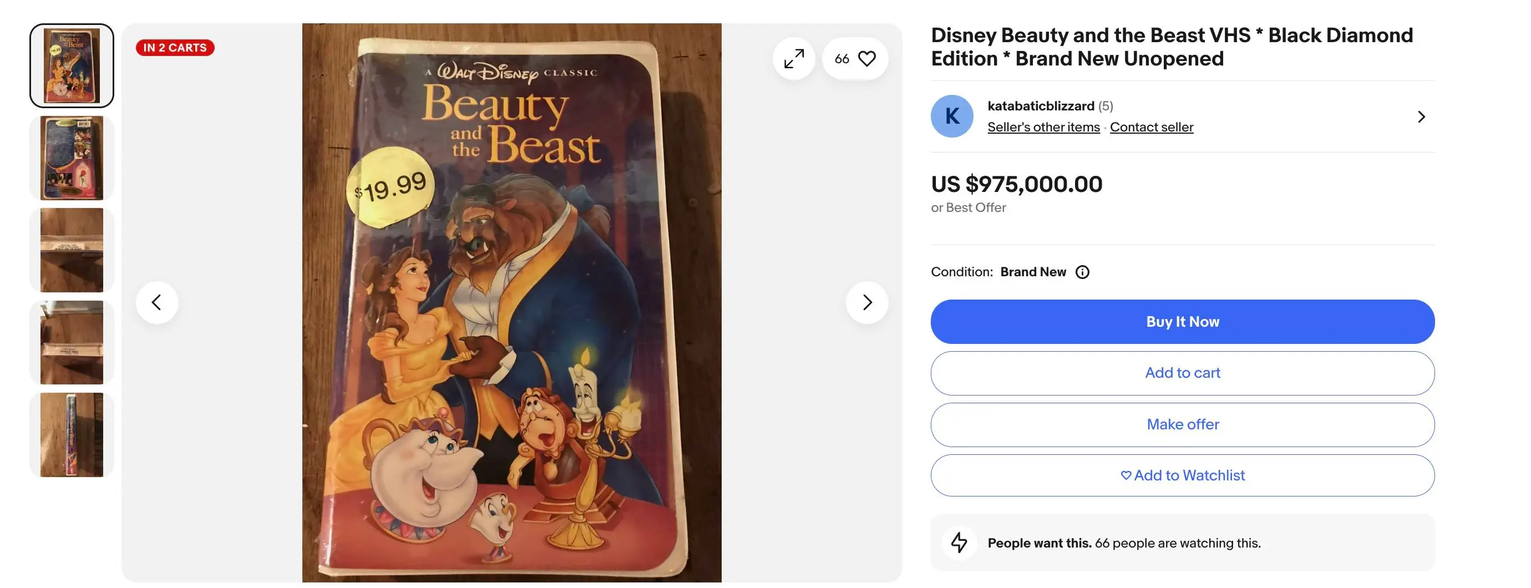Click the info icon beside Brand New condition
The image size is (1531, 588).
click(1083, 272)
